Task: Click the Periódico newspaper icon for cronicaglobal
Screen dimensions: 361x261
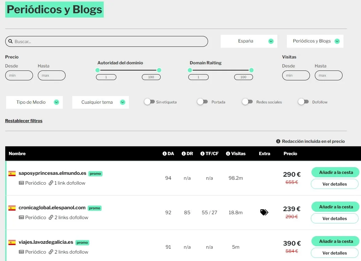Action: coord(21,218)
